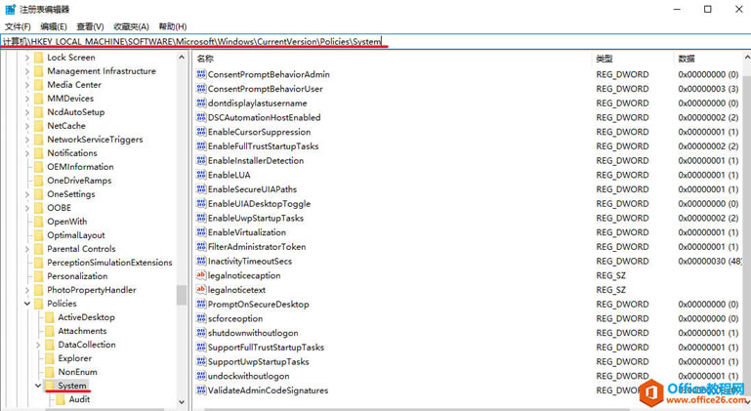Click the dontdisplaylastusername value icon
This screenshot has width=751, height=411.
click(201, 103)
